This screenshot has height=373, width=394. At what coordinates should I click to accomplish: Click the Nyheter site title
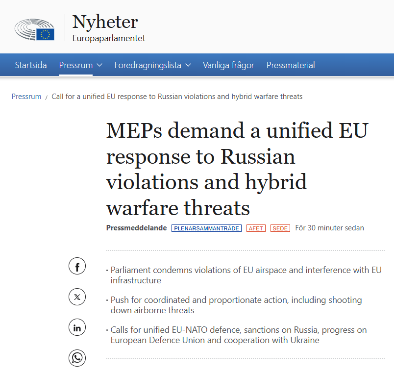click(105, 22)
